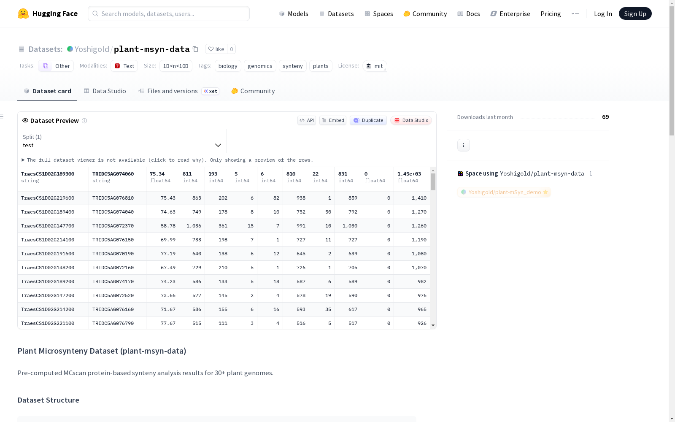Screen dimensions: 675x422
Task: Click the Log In link
Action: pyautogui.click(x=603, y=14)
